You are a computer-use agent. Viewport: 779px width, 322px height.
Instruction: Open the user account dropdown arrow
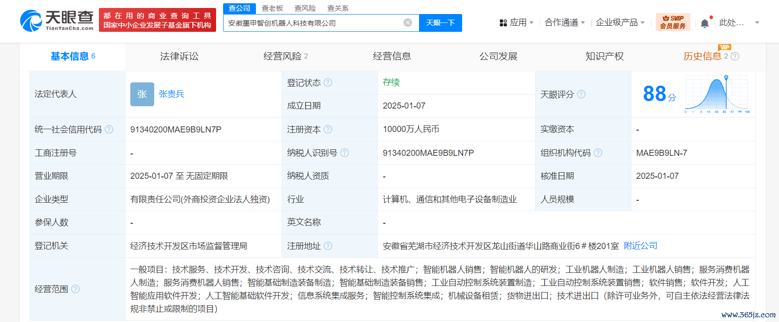[757, 22]
